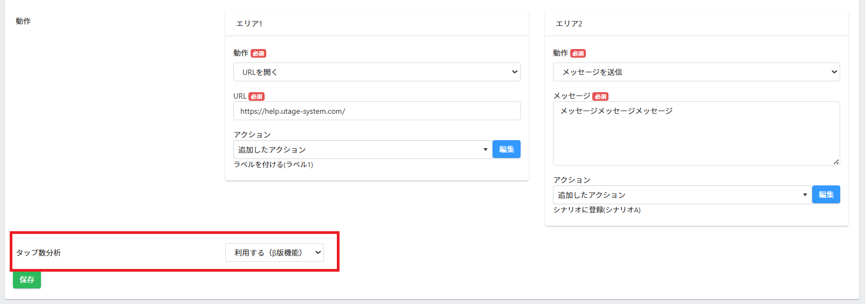Click the chevron of URLを開く select
865x304 pixels.
[x=515, y=72]
